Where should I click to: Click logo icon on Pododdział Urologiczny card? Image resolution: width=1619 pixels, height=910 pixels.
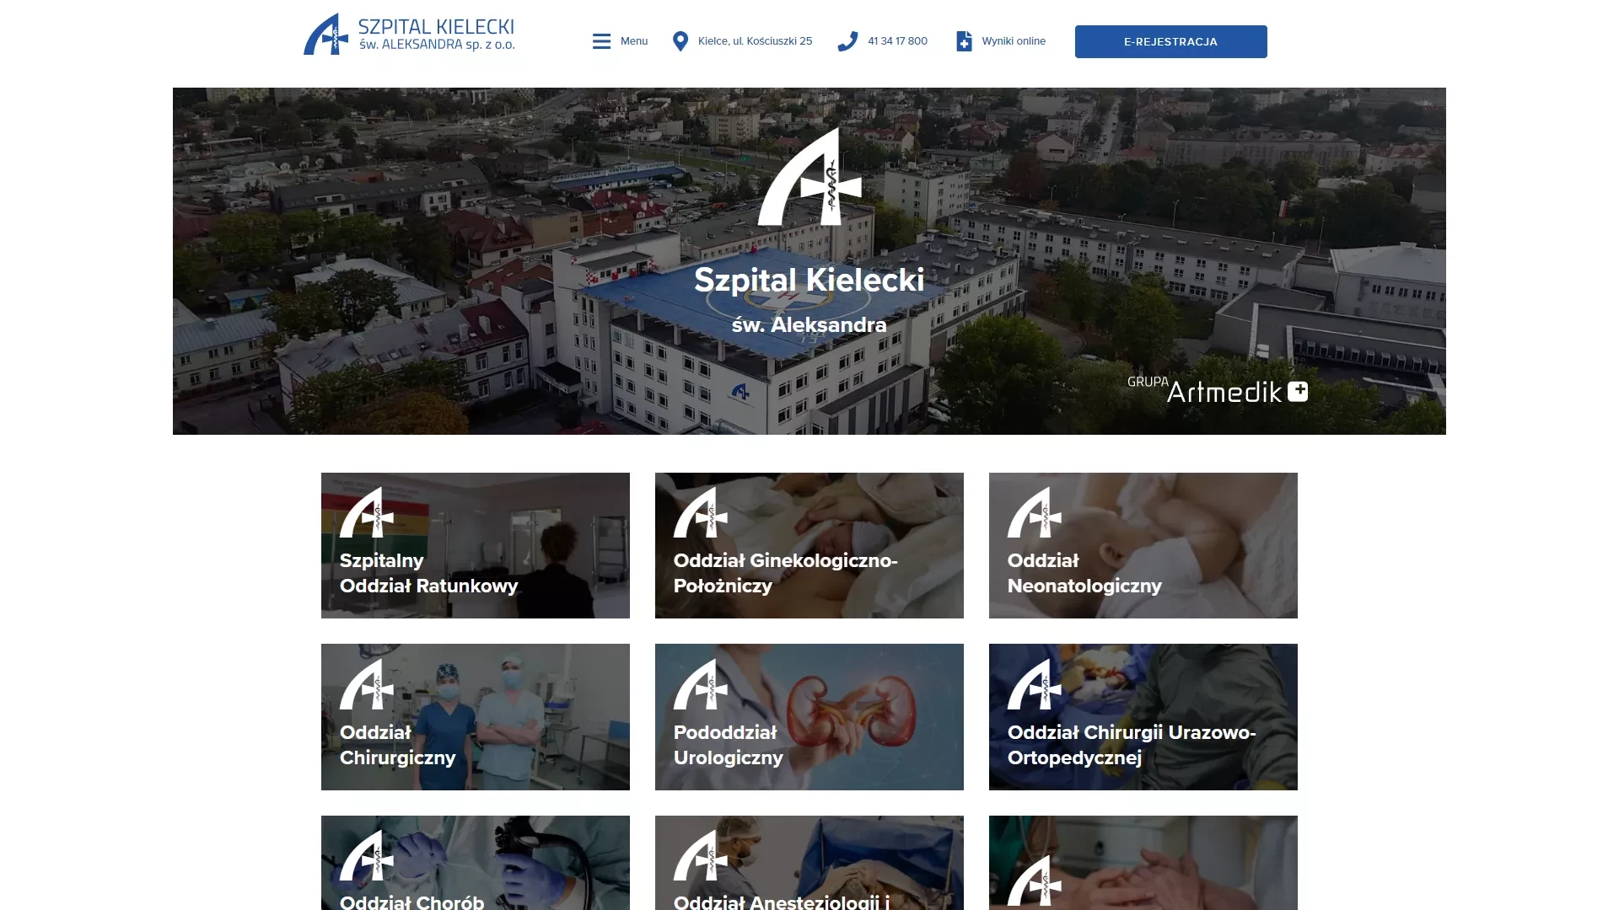click(x=701, y=684)
